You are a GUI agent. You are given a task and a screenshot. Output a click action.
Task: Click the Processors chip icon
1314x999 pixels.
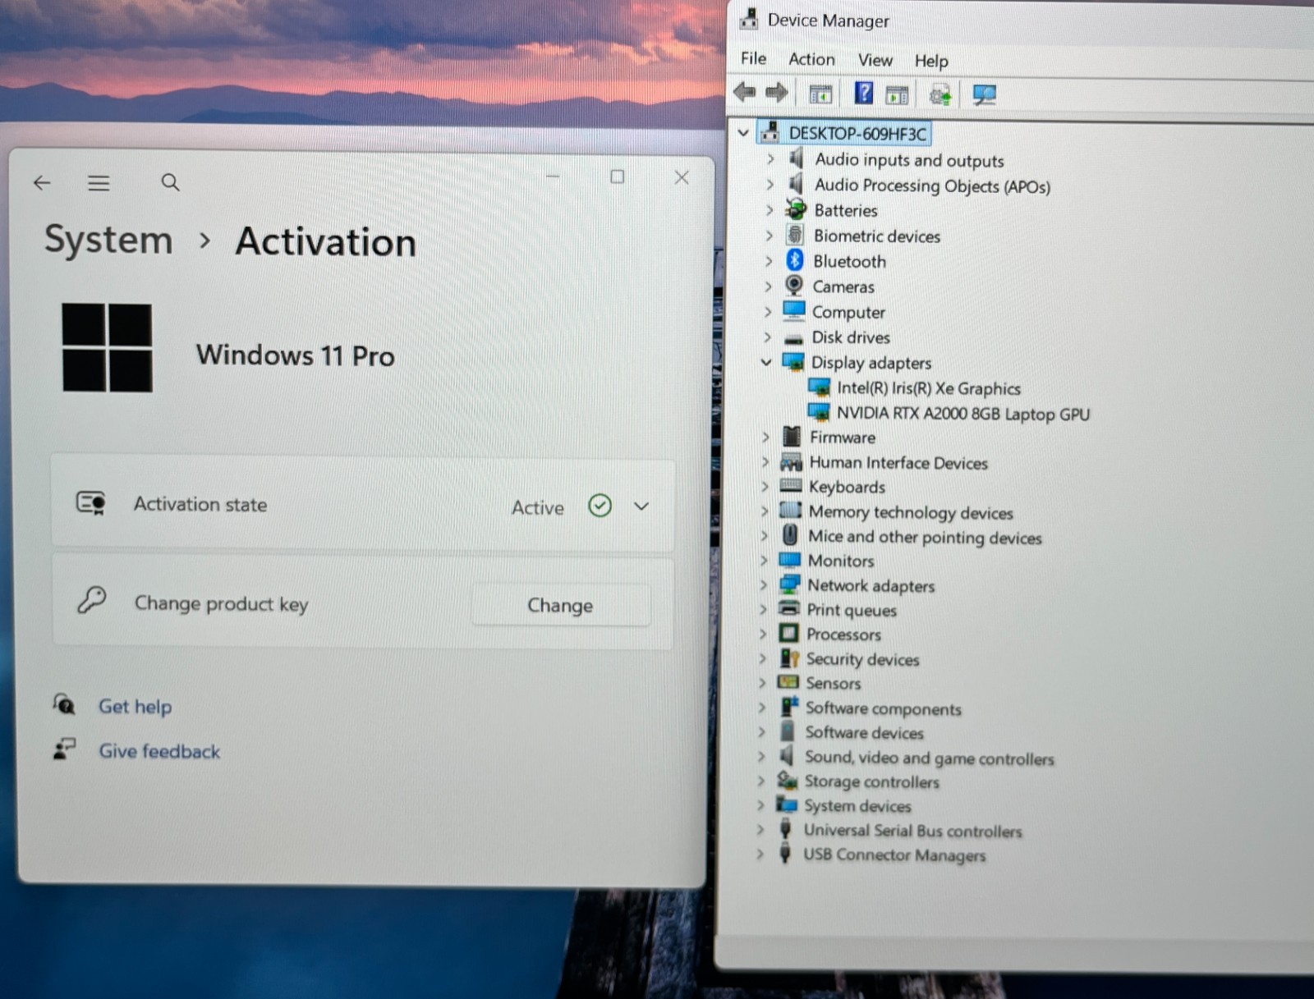point(788,633)
